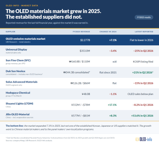Select the 'OLED-INFO · MARKET DATA' header label

tap(22, 6)
